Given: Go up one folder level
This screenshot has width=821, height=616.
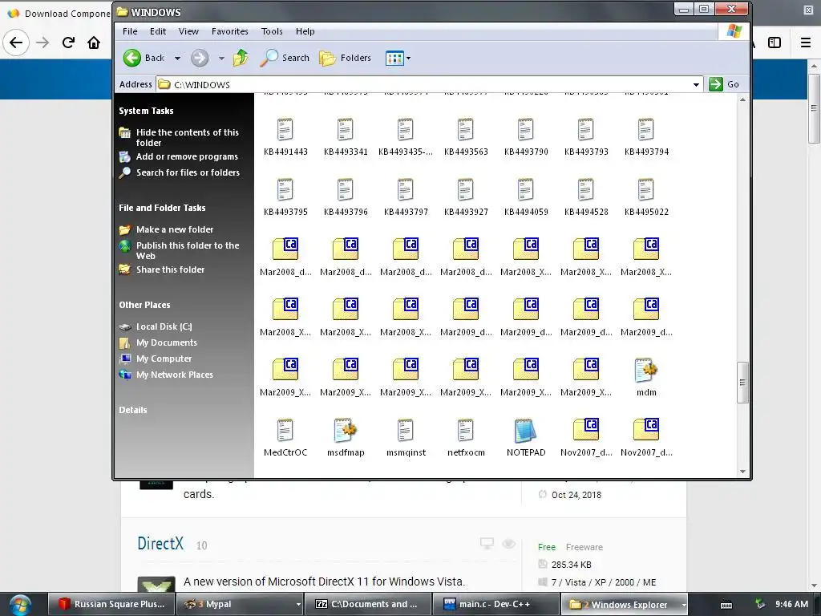Looking at the screenshot, I should coord(241,58).
